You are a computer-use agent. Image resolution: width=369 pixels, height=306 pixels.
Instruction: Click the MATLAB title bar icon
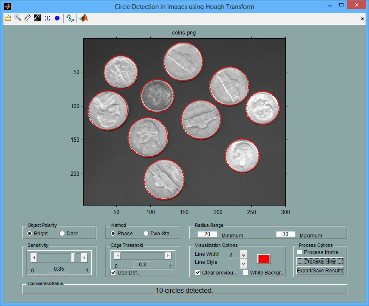pos(8,6)
